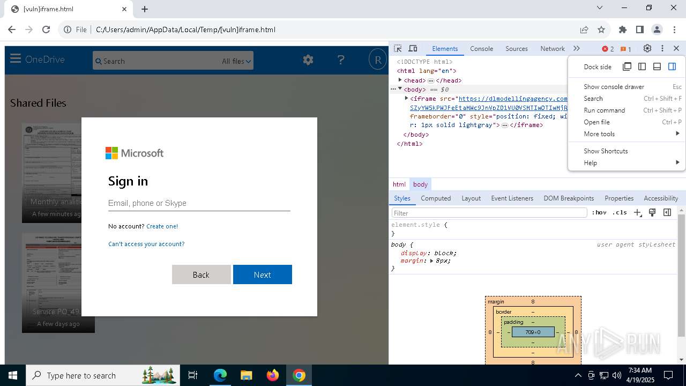The height and width of the screenshot is (386, 686).
Task: Open the Event Listeners tab
Action: 512,198
